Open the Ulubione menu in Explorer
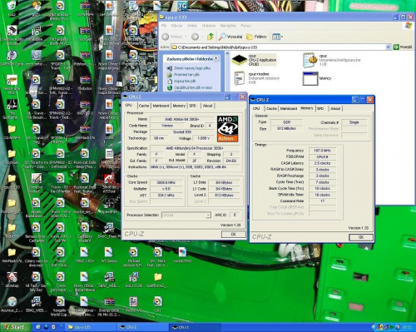This screenshot has height=332, width=416. [209, 26]
